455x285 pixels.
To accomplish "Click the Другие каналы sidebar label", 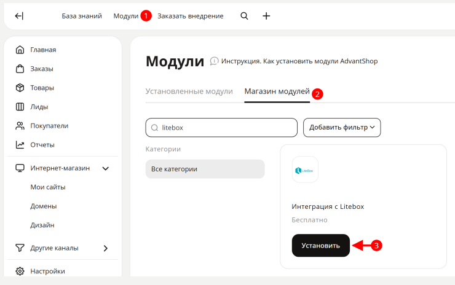I will coord(54,248).
